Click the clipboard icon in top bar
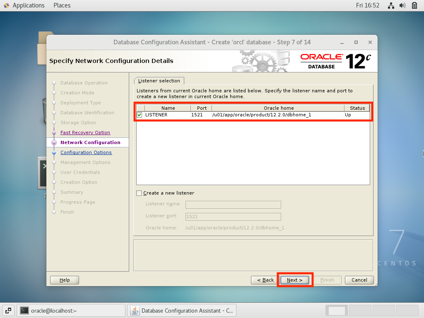Image resolution: width=424 pixels, height=318 pixels. coord(414,5)
